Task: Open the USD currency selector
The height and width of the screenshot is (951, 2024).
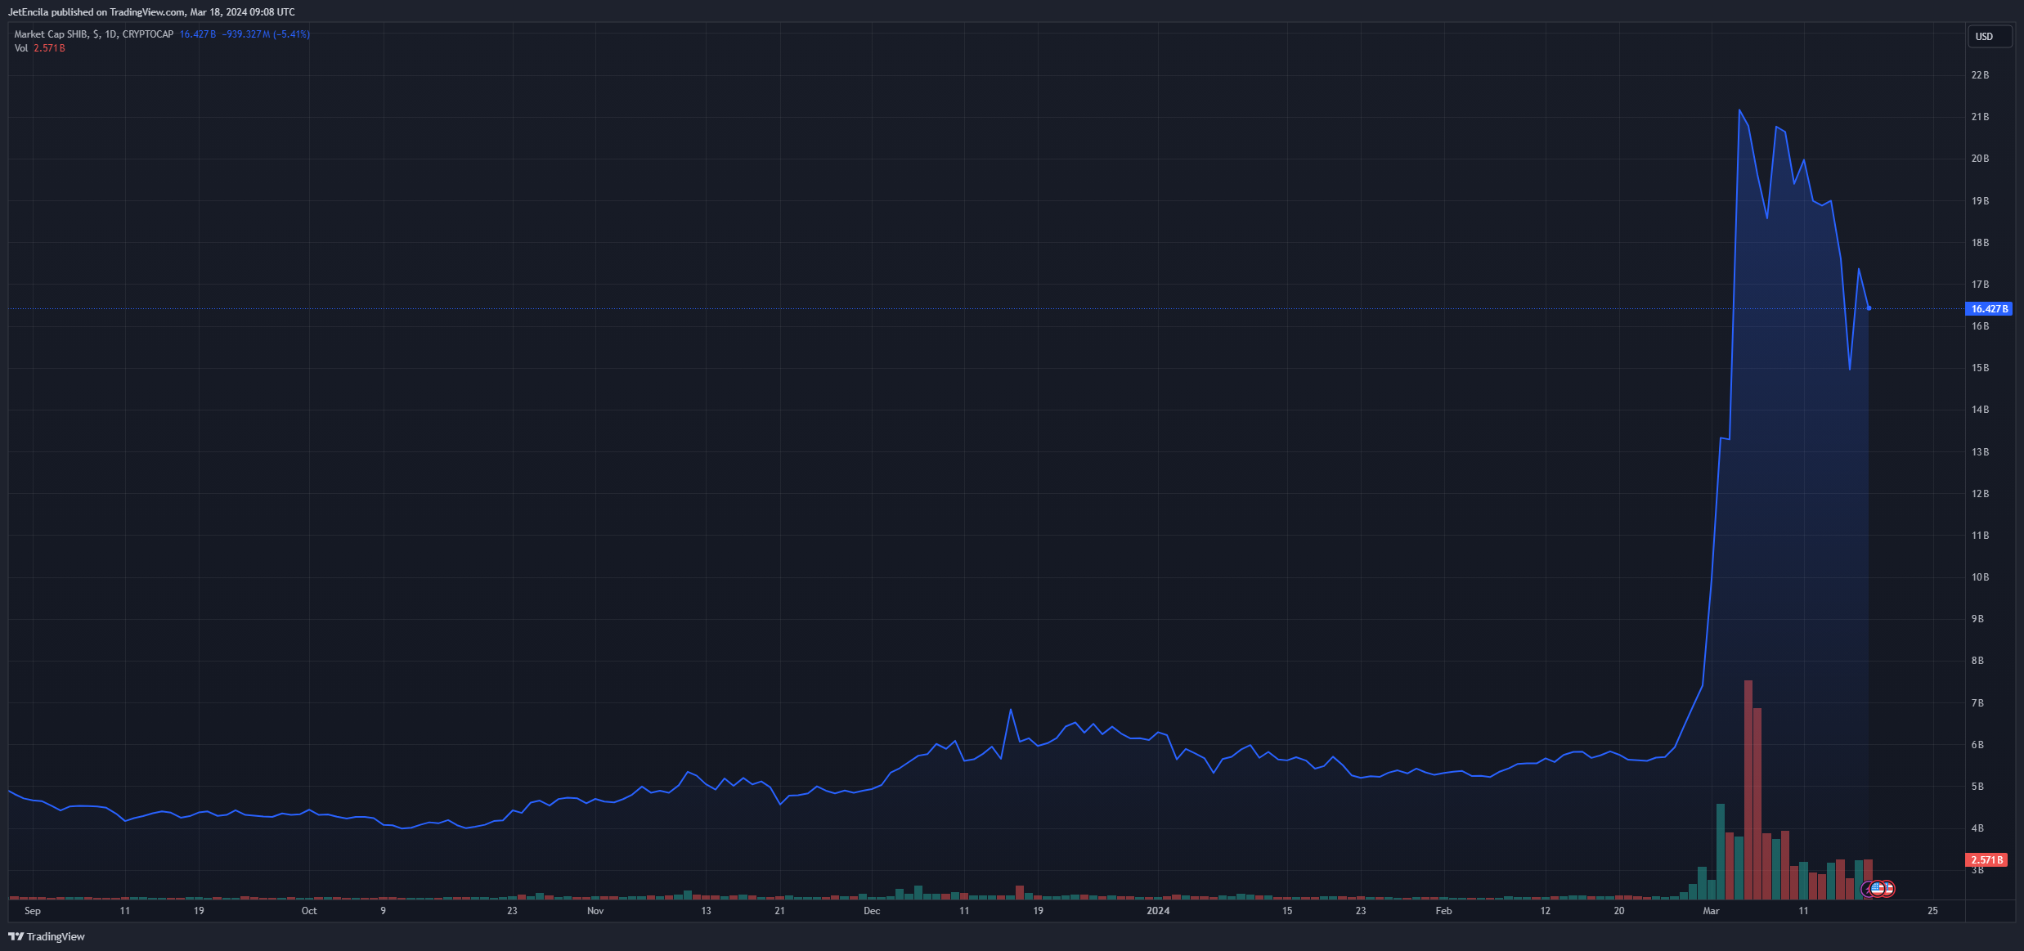Action: tap(1988, 36)
